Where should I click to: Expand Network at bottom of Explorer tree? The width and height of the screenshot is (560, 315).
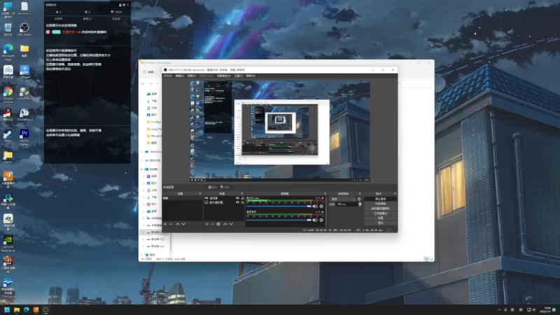tap(142, 255)
